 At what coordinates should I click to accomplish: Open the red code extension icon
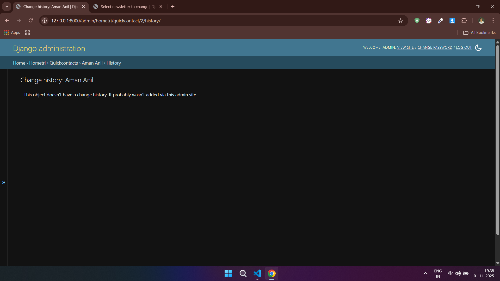(429, 21)
